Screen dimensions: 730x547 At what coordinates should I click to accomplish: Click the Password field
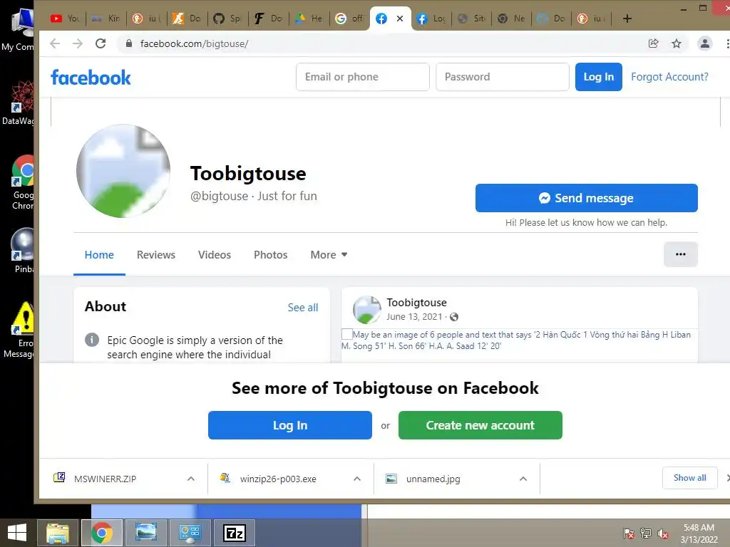[x=503, y=77]
